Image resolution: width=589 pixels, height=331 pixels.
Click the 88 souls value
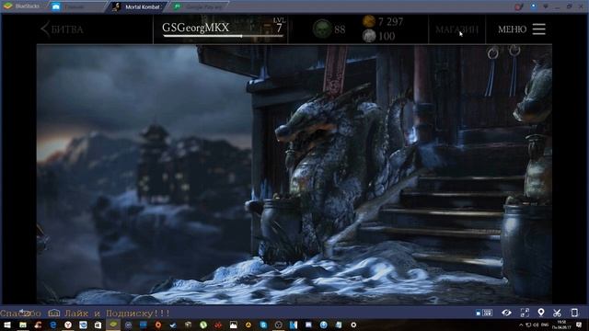(340, 29)
